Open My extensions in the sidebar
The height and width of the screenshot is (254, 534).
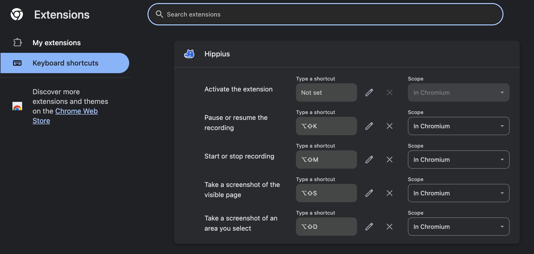[x=56, y=43]
